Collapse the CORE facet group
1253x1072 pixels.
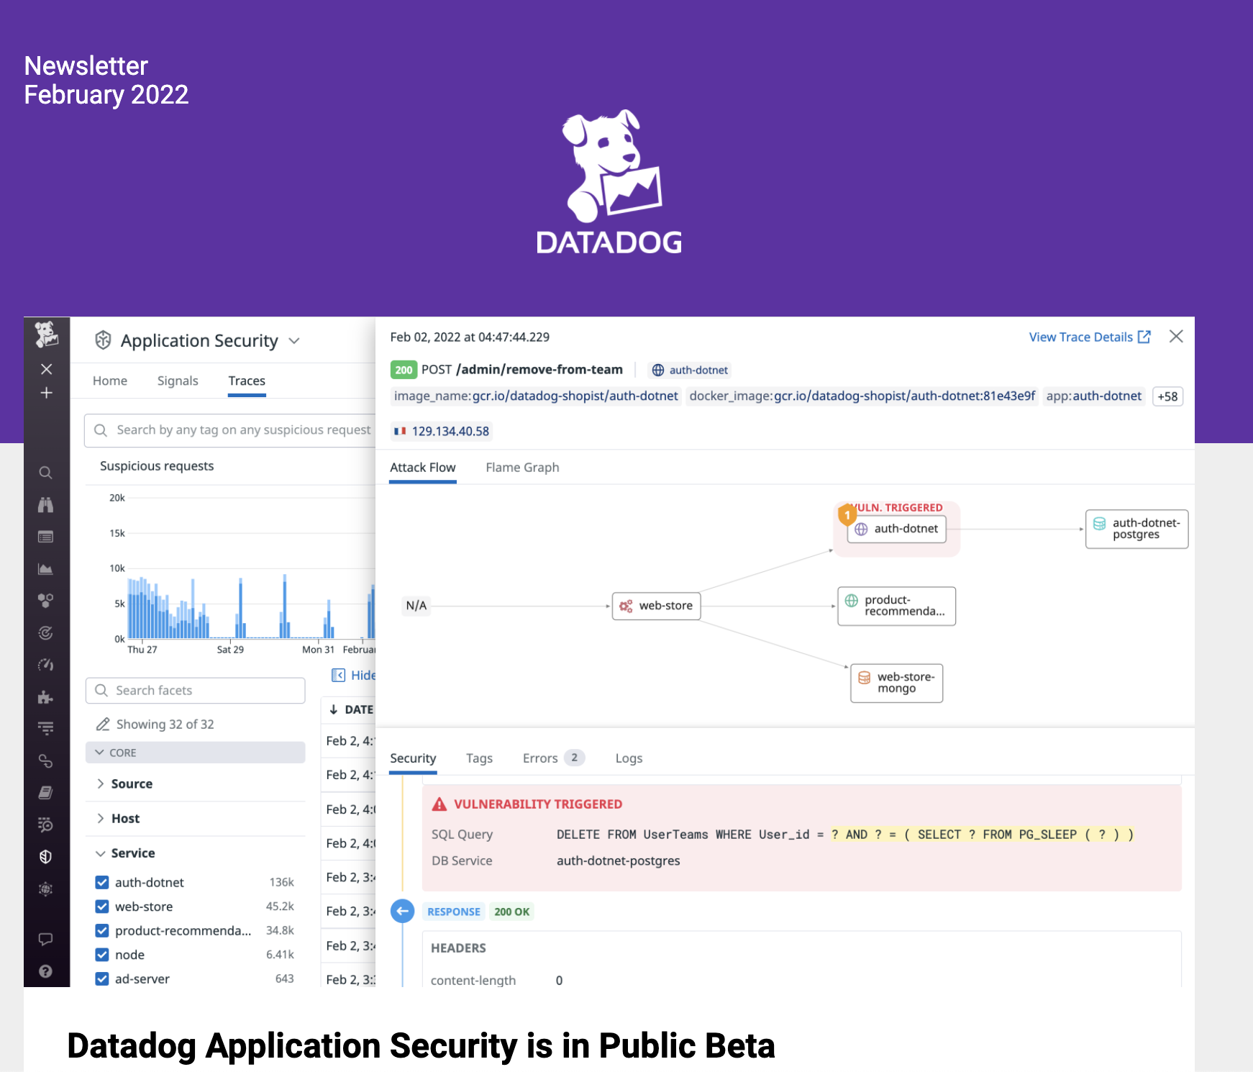point(195,753)
